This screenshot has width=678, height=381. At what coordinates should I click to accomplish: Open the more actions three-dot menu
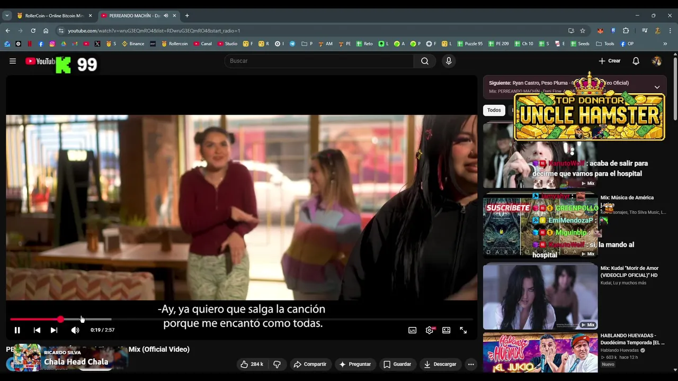(471, 364)
